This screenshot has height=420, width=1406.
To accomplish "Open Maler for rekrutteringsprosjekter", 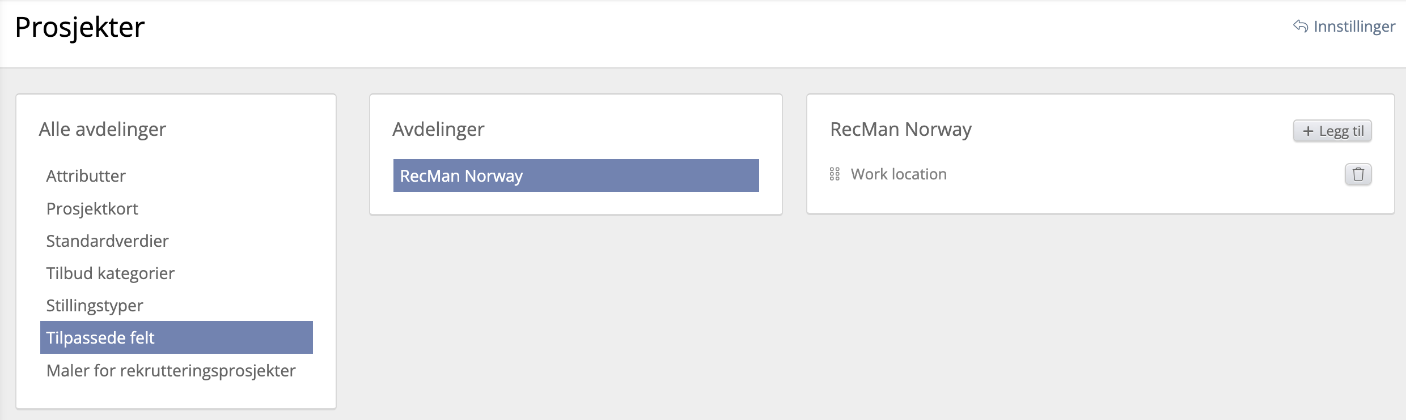I will point(171,371).
